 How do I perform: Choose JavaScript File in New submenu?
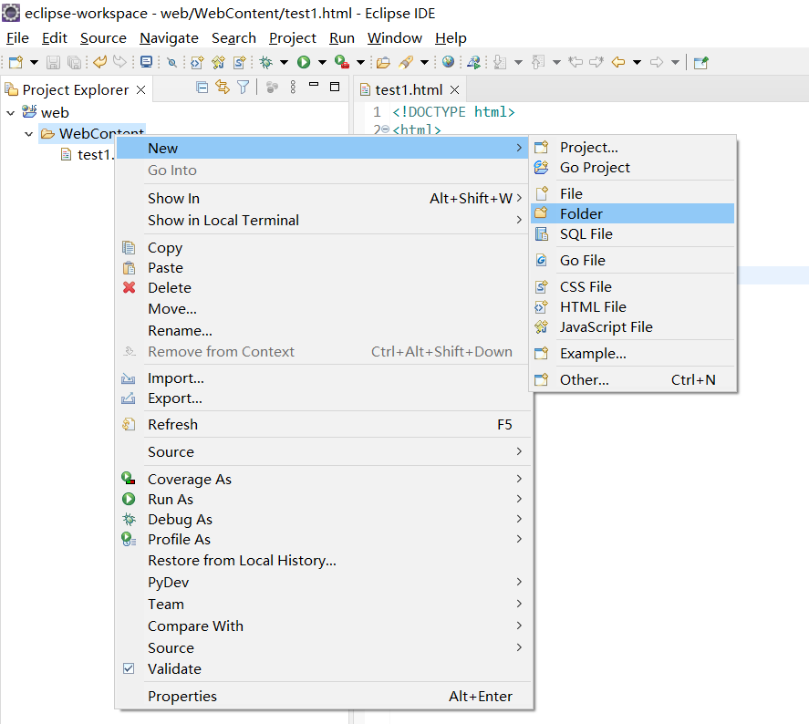click(632, 327)
